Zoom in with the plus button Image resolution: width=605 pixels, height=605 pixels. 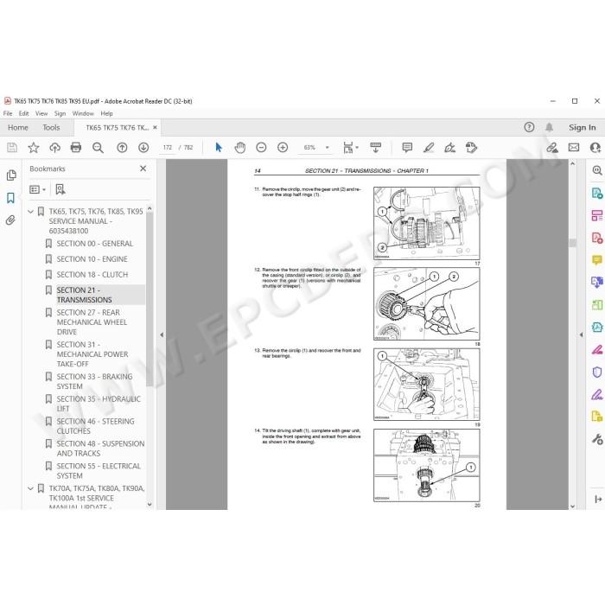(x=283, y=148)
